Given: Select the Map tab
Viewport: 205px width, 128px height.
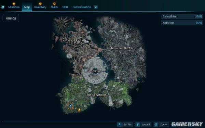Looking at the screenshot, I should pyautogui.click(x=27, y=7).
